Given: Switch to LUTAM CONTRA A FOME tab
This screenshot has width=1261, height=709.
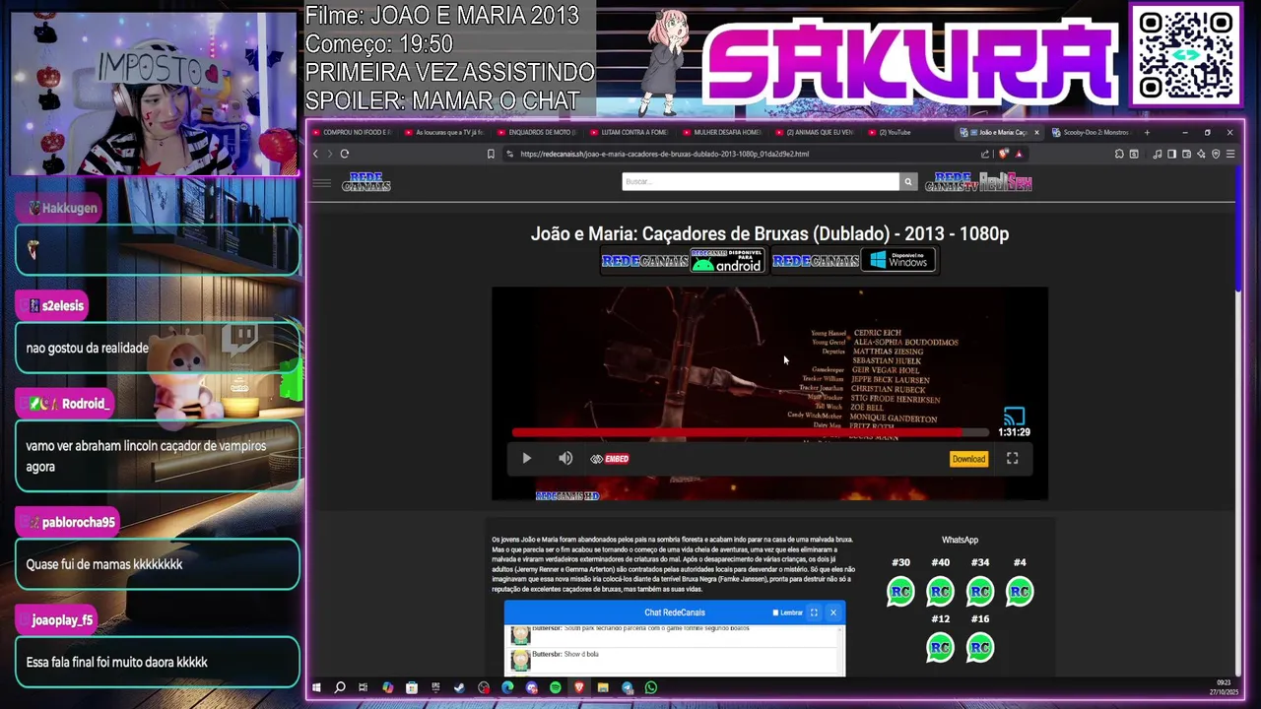Looking at the screenshot, I should pyautogui.click(x=629, y=132).
